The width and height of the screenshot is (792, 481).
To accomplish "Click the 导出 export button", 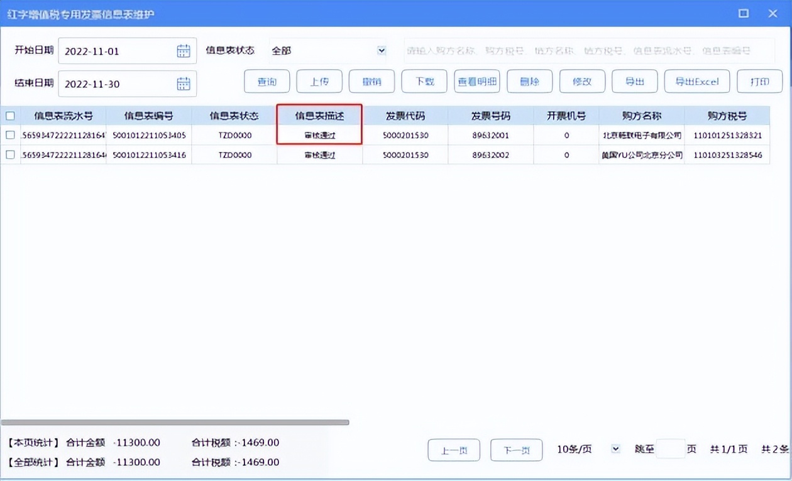I will (x=635, y=81).
